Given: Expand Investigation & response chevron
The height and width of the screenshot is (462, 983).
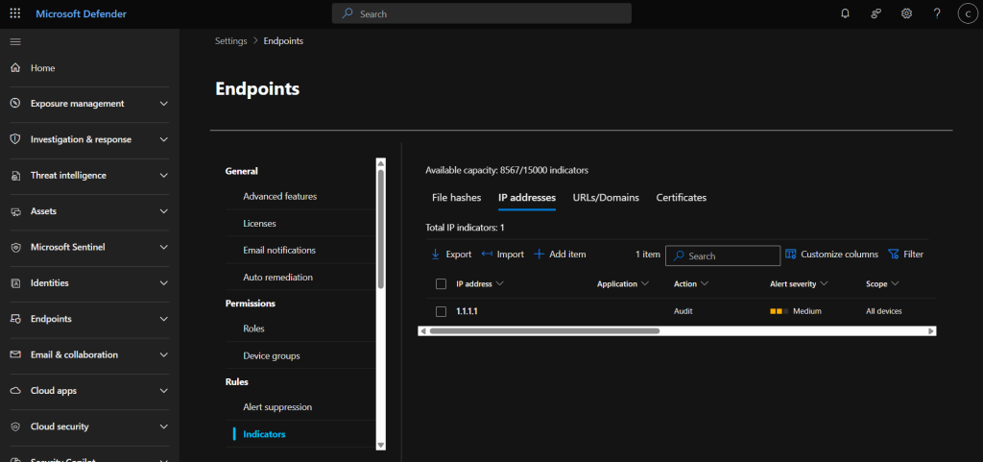Looking at the screenshot, I should tap(163, 139).
